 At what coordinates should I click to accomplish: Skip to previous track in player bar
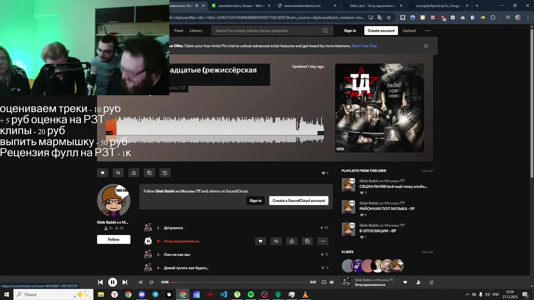[x=100, y=282]
